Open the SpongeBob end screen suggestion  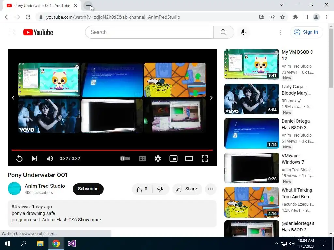point(175,80)
